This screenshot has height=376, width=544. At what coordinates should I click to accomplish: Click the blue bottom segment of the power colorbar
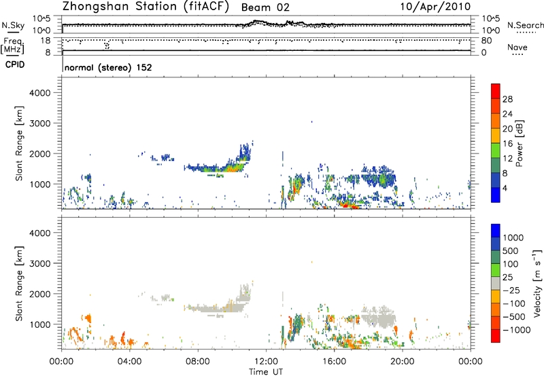coord(496,195)
